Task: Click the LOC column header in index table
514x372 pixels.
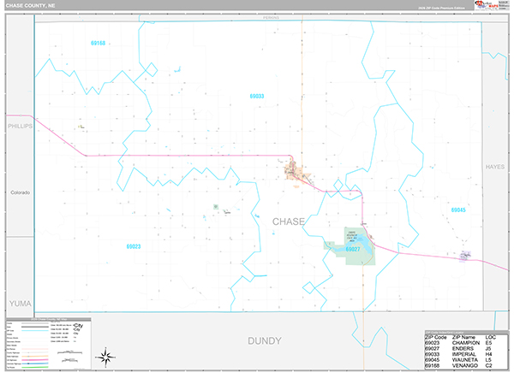Action: point(490,337)
